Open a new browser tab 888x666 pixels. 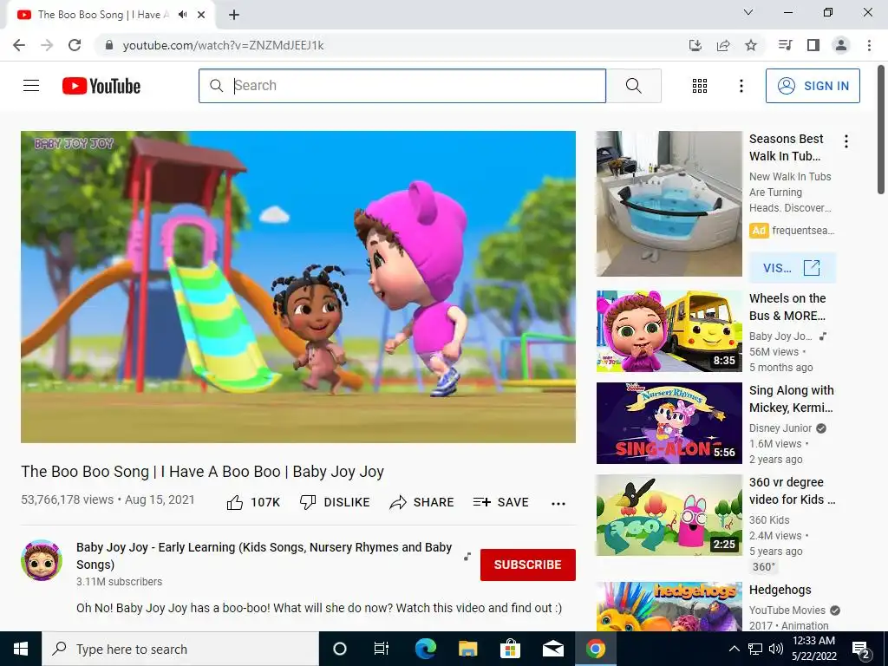point(234,15)
